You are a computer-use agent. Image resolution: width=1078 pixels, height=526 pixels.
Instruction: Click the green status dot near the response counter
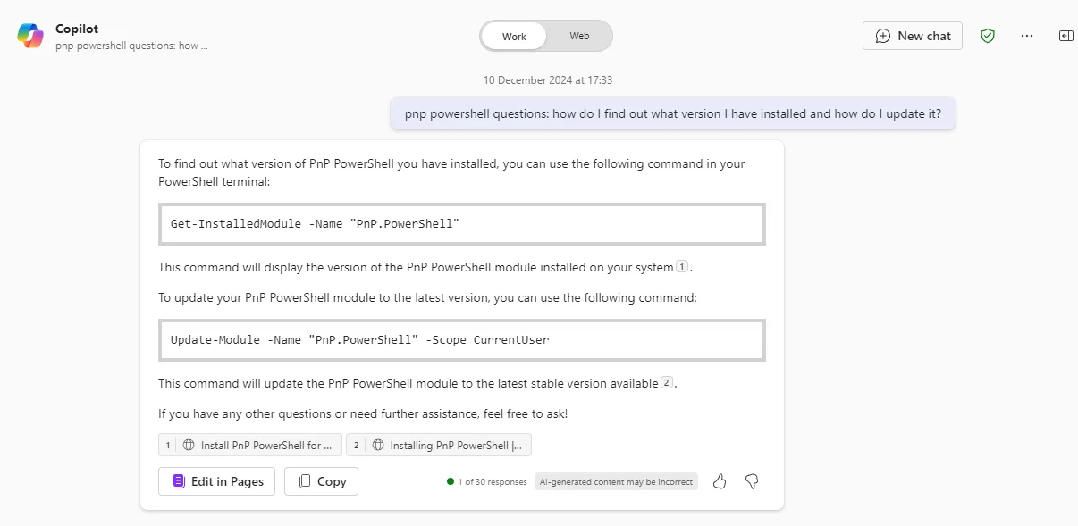click(x=450, y=481)
